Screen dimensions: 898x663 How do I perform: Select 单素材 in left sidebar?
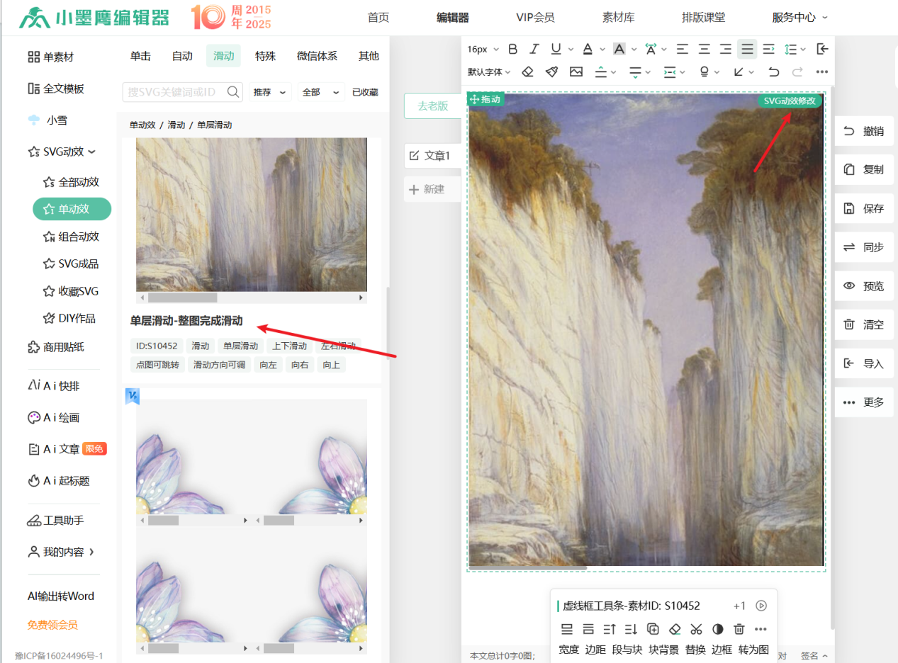pos(51,57)
